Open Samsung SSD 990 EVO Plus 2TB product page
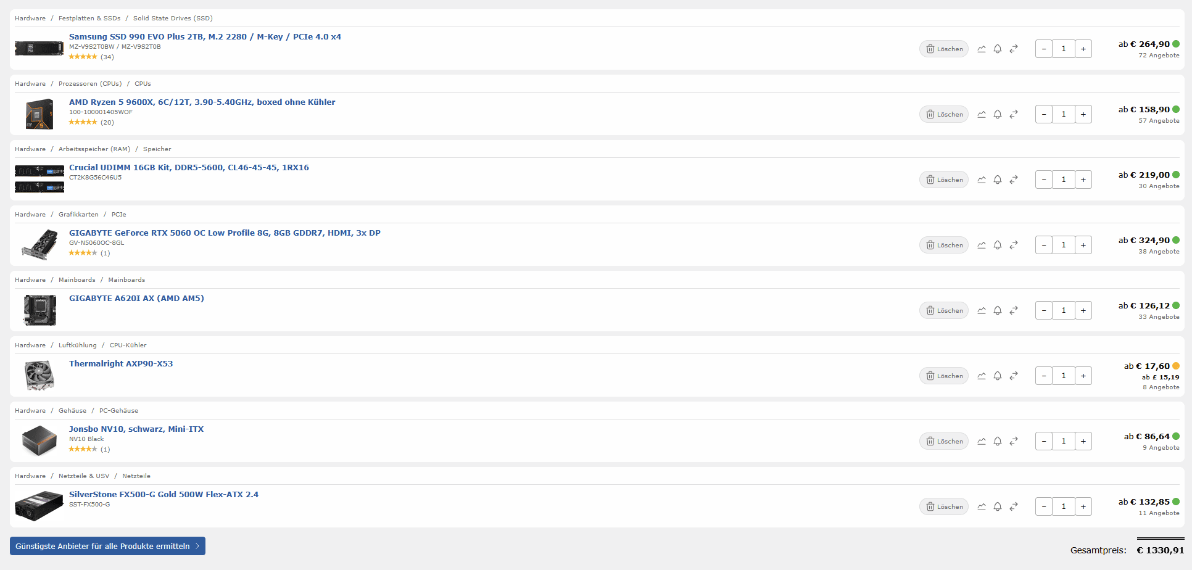 coord(205,37)
